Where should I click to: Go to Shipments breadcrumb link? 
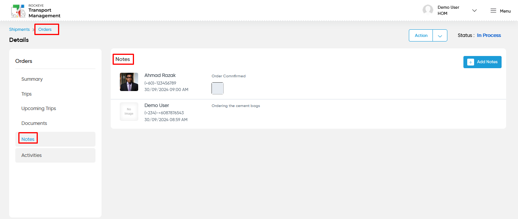19,29
